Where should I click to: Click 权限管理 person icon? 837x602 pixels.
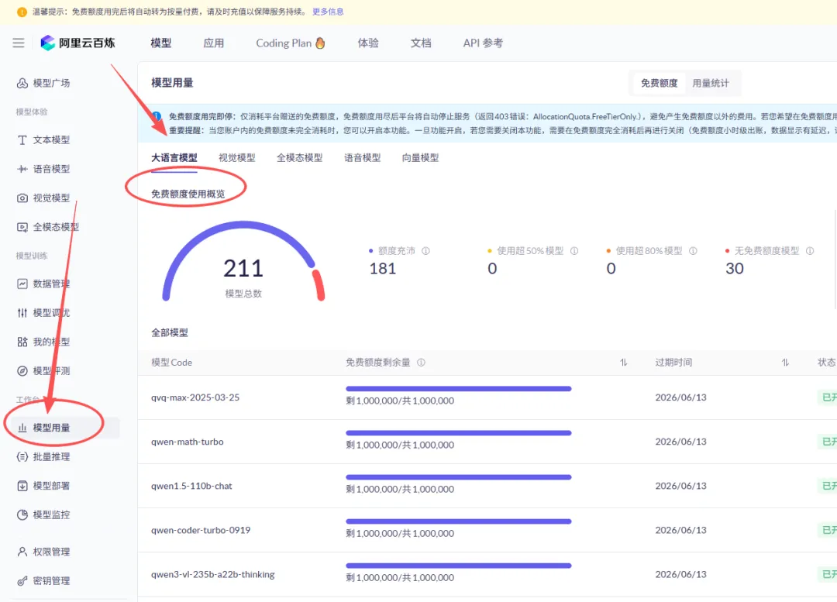[22, 552]
